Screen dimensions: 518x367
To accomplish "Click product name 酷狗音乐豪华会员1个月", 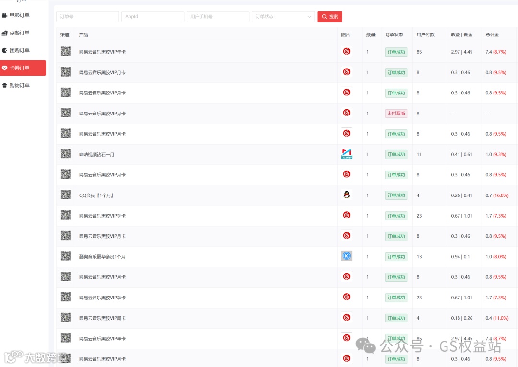I will tap(103, 257).
